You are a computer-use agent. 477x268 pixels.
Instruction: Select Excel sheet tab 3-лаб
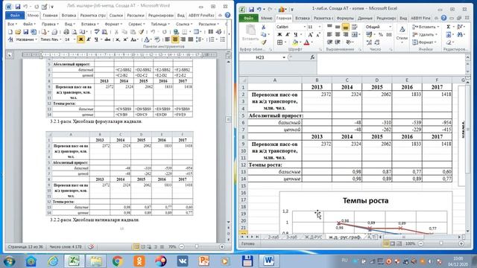(291, 237)
